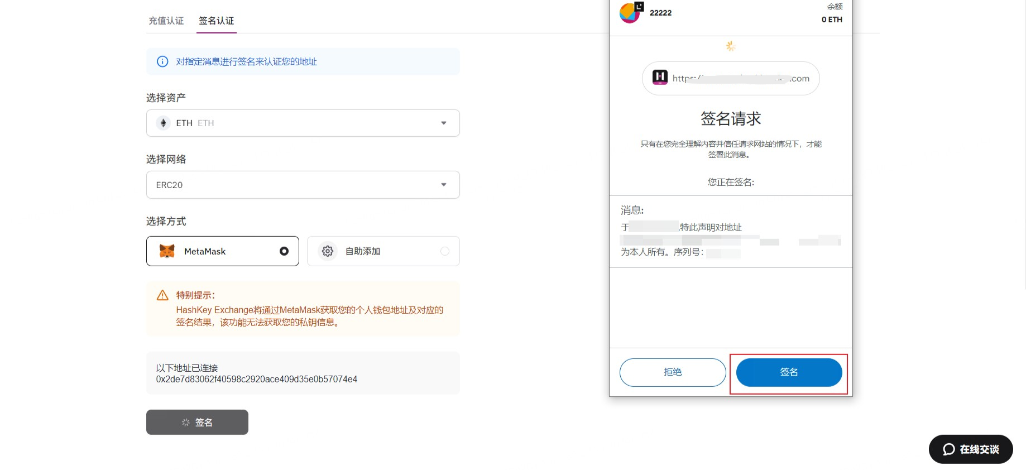Click the loading spinner in 签名 button
The height and width of the screenshot is (470, 1026).
tap(186, 423)
